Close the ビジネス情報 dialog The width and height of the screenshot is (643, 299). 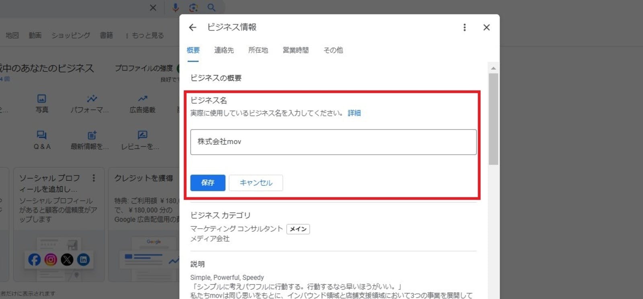(486, 27)
